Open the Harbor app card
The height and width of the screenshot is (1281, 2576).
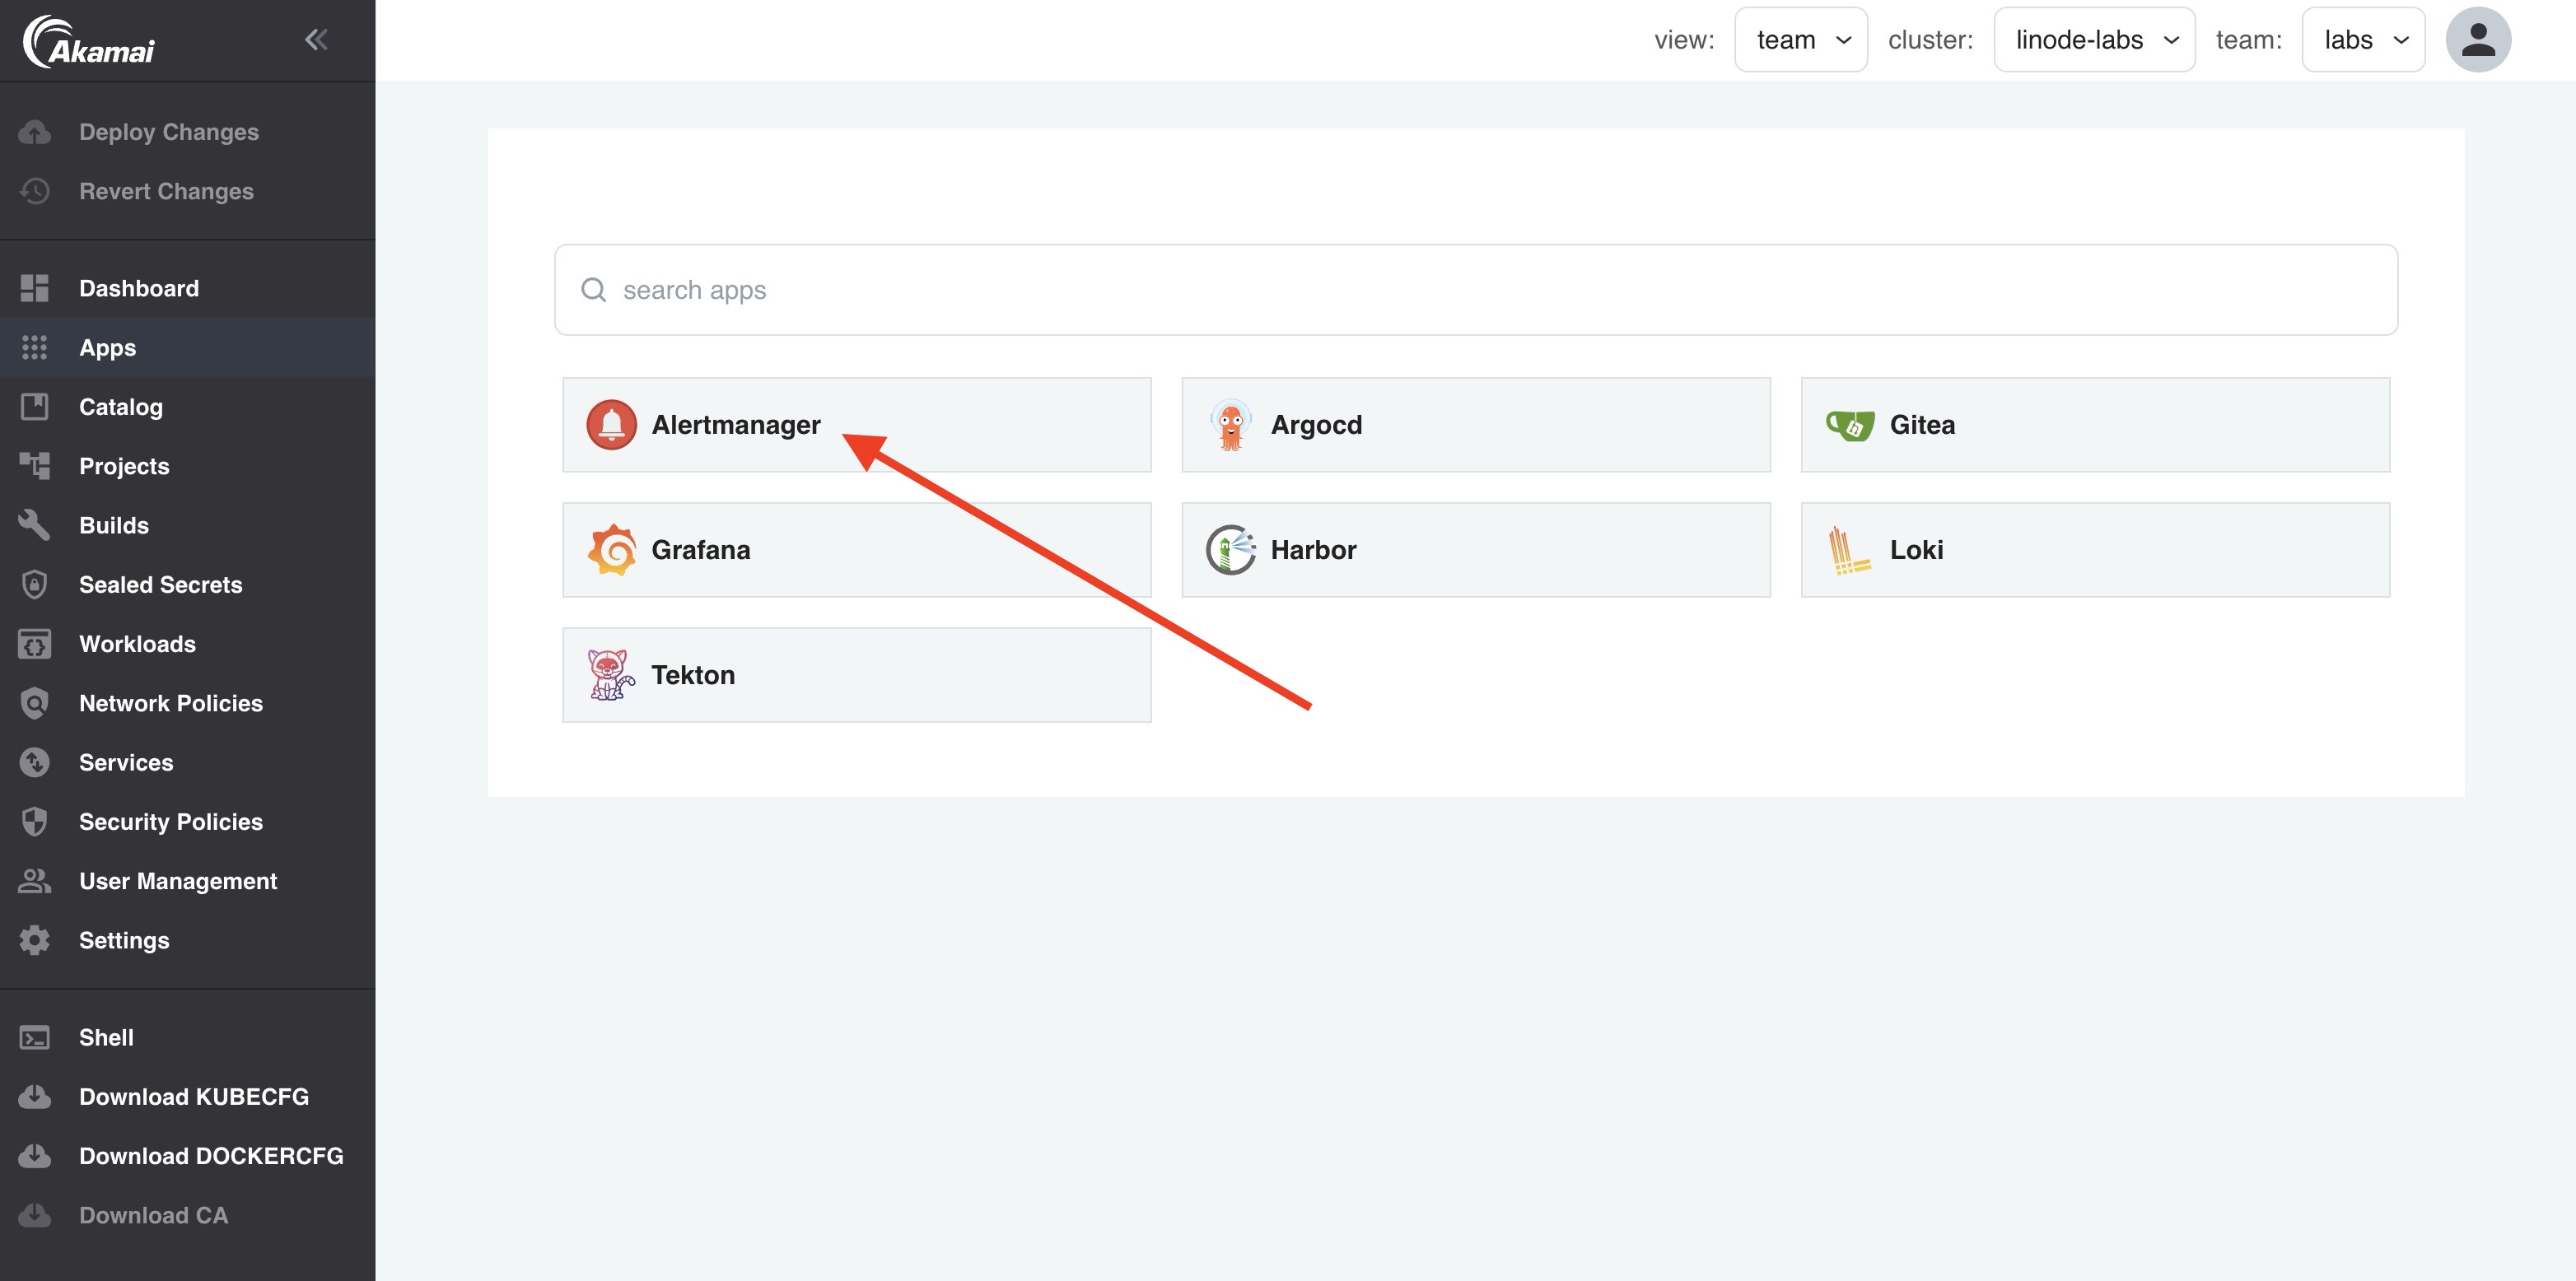(1476, 550)
